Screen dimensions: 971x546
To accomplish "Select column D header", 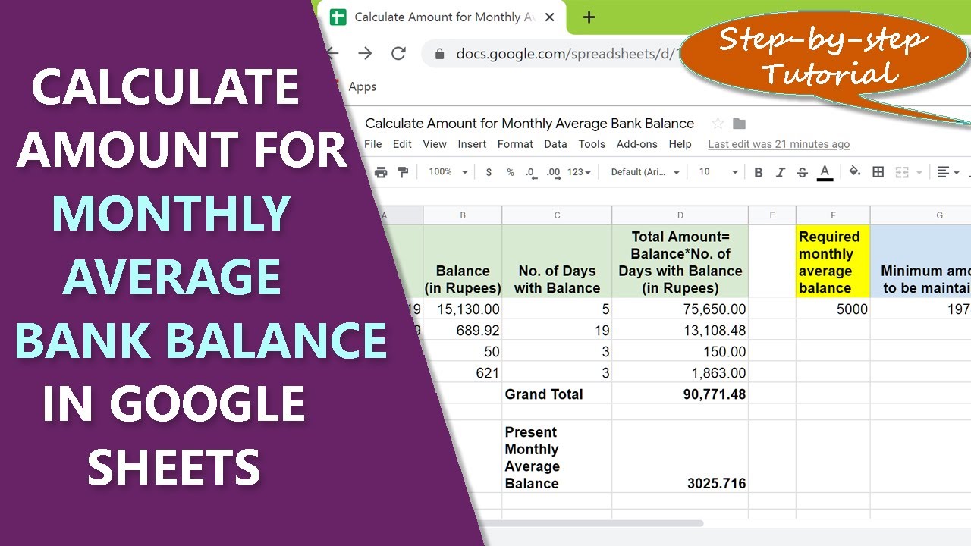I will point(680,215).
